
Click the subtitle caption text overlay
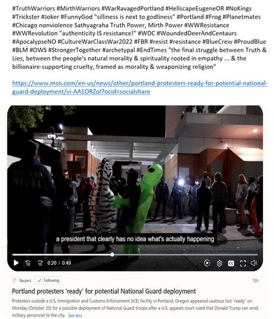(135, 239)
